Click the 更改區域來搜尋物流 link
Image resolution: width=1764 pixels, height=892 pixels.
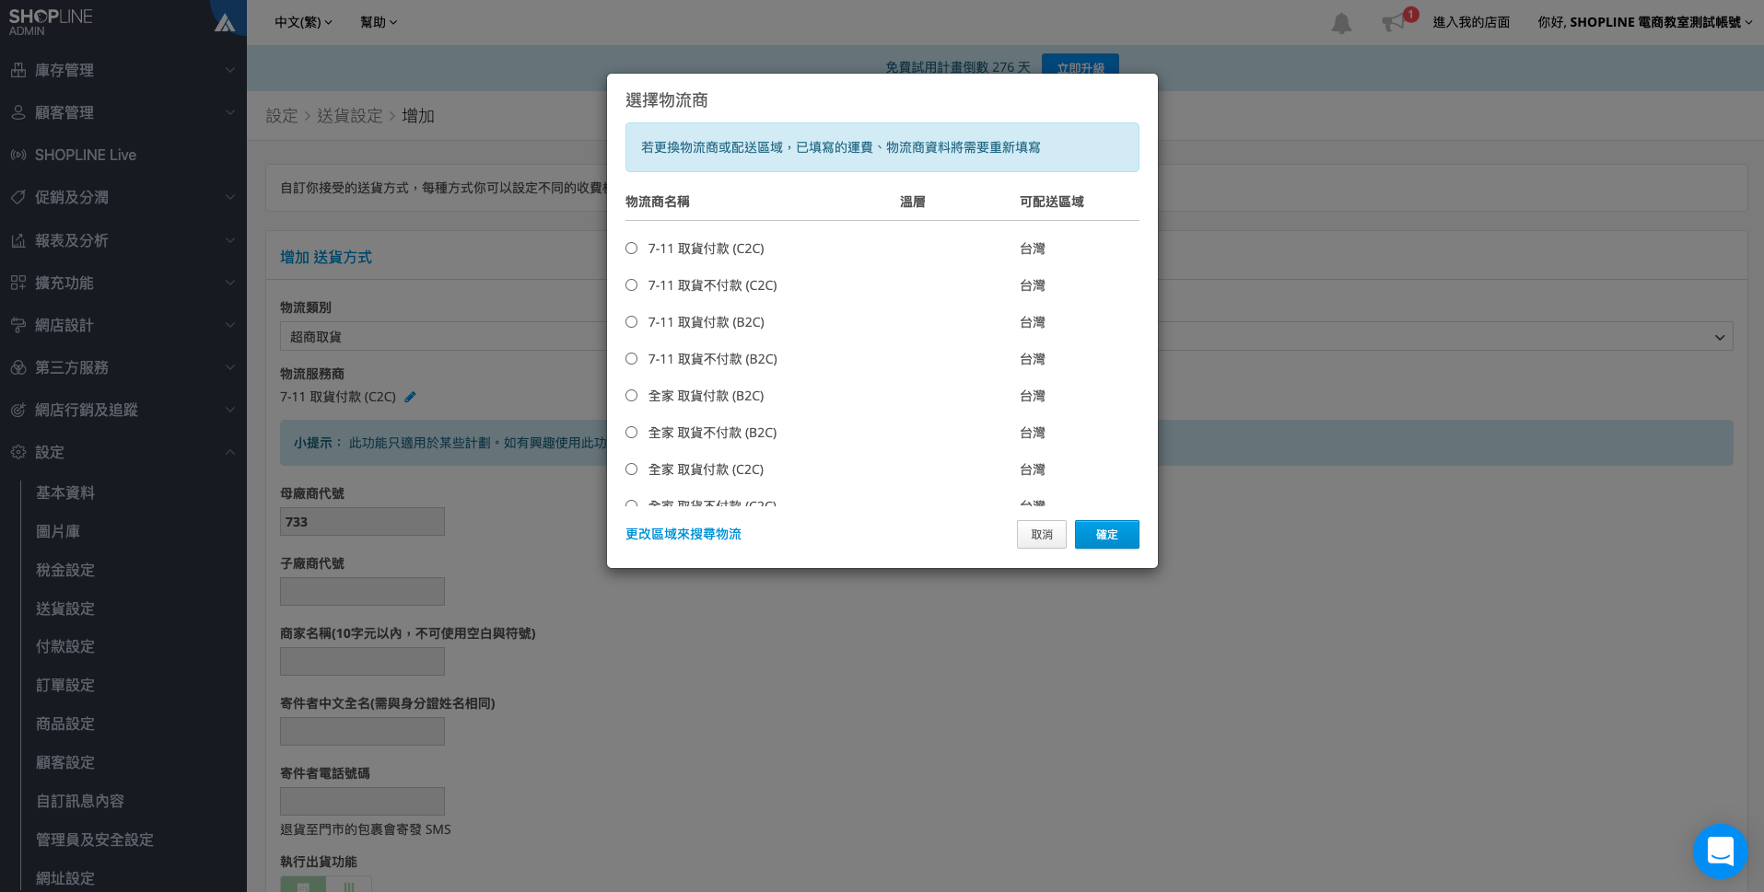click(683, 534)
